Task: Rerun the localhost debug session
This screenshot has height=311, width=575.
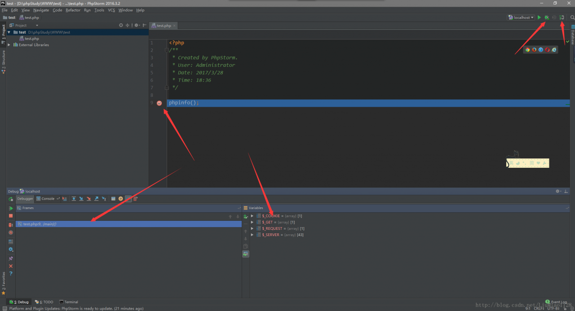Action: tap(11, 199)
